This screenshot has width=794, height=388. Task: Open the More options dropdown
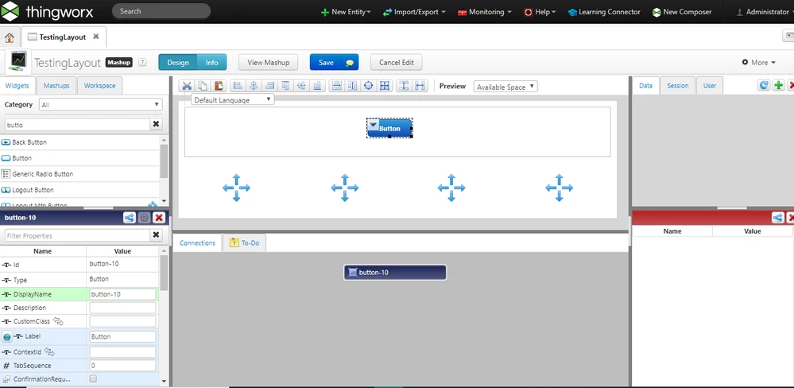[x=758, y=62]
